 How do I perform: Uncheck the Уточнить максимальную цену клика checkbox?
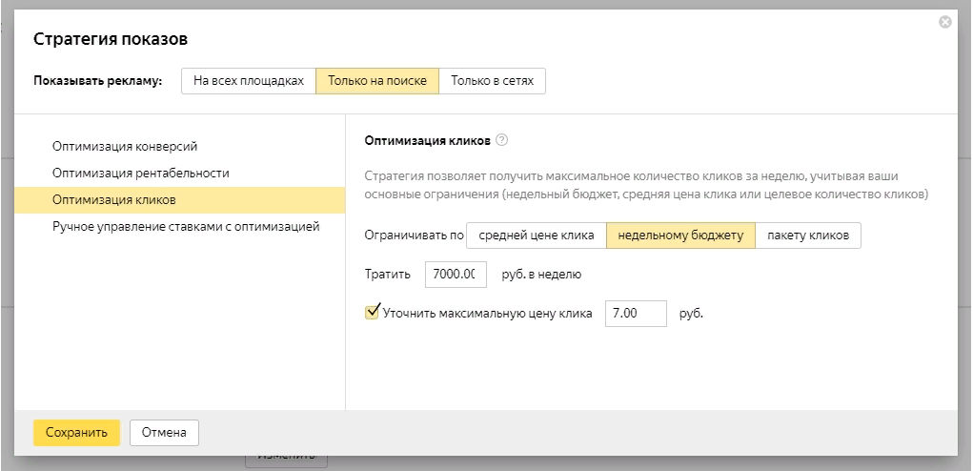[x=373, y=312]
